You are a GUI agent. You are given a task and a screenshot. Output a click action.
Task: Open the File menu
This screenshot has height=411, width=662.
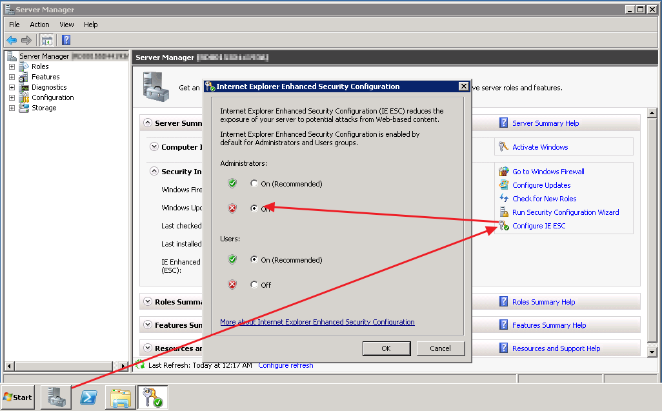pyautogui.click(x=14, y=25)
